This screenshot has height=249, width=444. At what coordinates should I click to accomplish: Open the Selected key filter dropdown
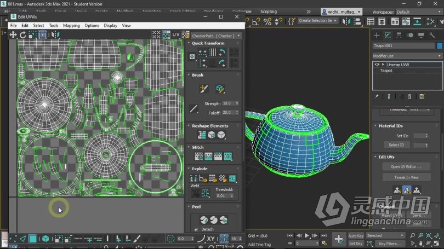click(385, 235)
